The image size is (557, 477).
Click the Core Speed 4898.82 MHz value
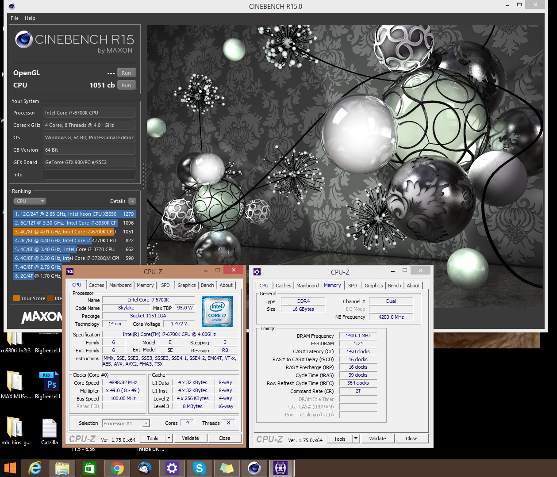pos(123,382)
